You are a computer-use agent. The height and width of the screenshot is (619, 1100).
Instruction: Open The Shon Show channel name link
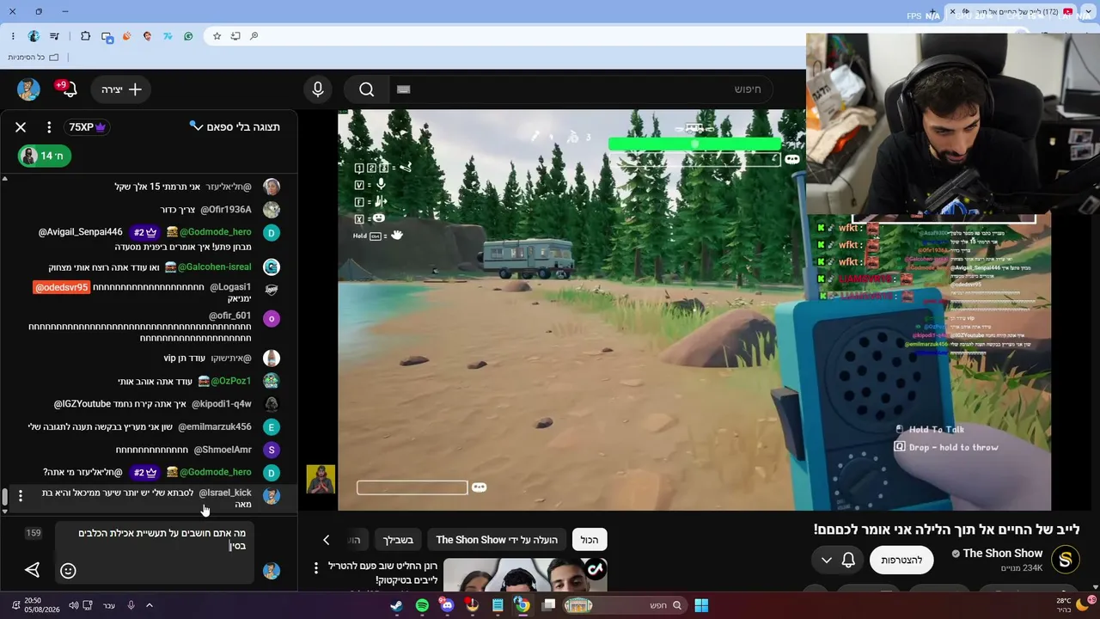point(1003,554)
